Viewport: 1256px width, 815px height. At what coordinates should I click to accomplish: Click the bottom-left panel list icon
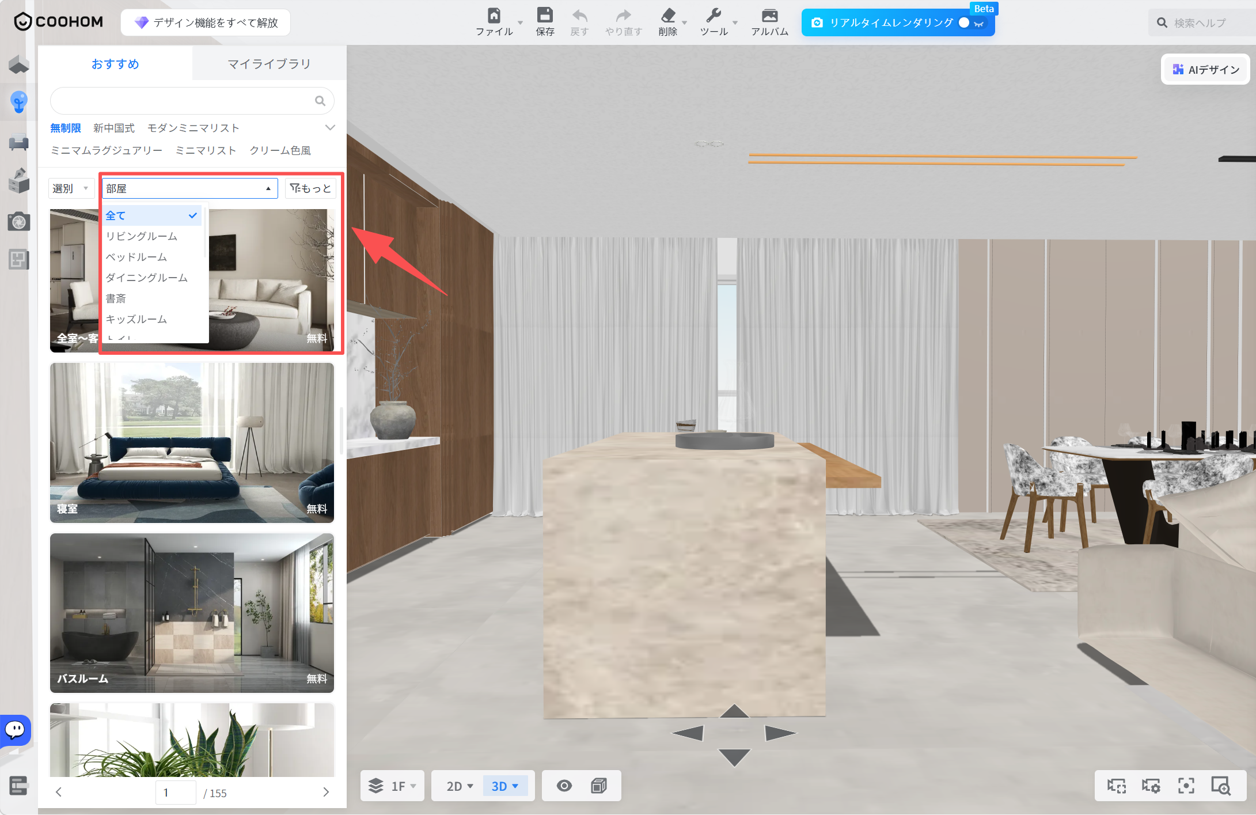coord(18,786)
